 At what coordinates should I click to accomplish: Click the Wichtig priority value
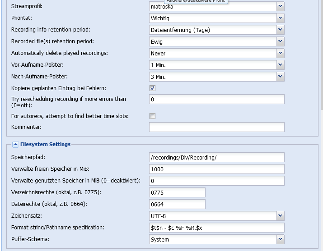(x=213, y=18)
